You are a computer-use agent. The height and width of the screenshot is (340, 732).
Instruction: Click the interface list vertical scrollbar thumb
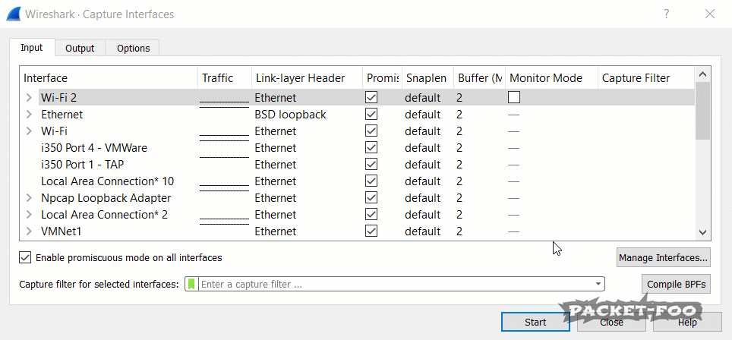coord(702,111)
